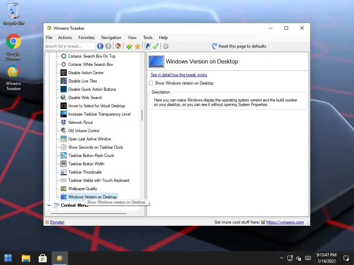This screenshot has height=265, width=354.
Task: Open File Explorer from the taskbar
Action: coord(26,258)
